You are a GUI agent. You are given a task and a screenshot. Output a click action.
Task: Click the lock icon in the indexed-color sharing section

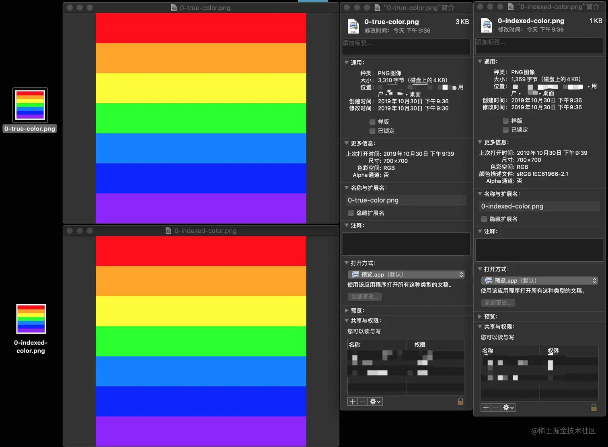[593, 407]
